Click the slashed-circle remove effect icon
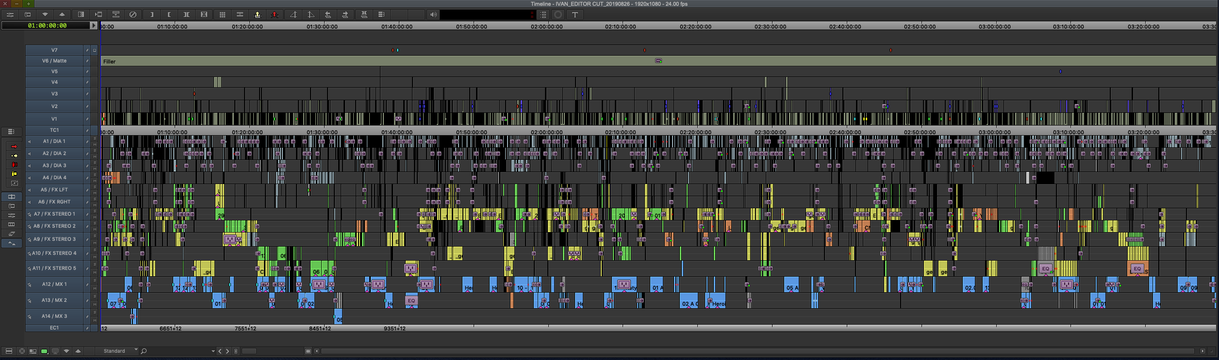Image resolution: width=1219 pixels, height=360 pixels. pos(133,15)
